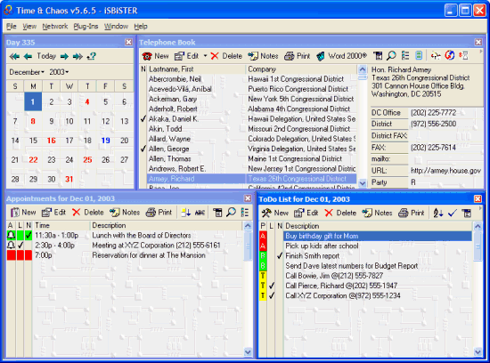The image size is (490, 363).
Task: Open the Network menu
Action: click(55, 27)
